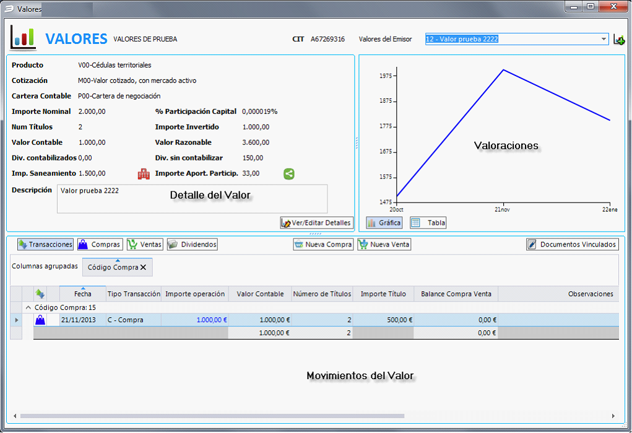Show the Ventas tab
The height and width of the screenshot is (433, 632).
(145, 245)
